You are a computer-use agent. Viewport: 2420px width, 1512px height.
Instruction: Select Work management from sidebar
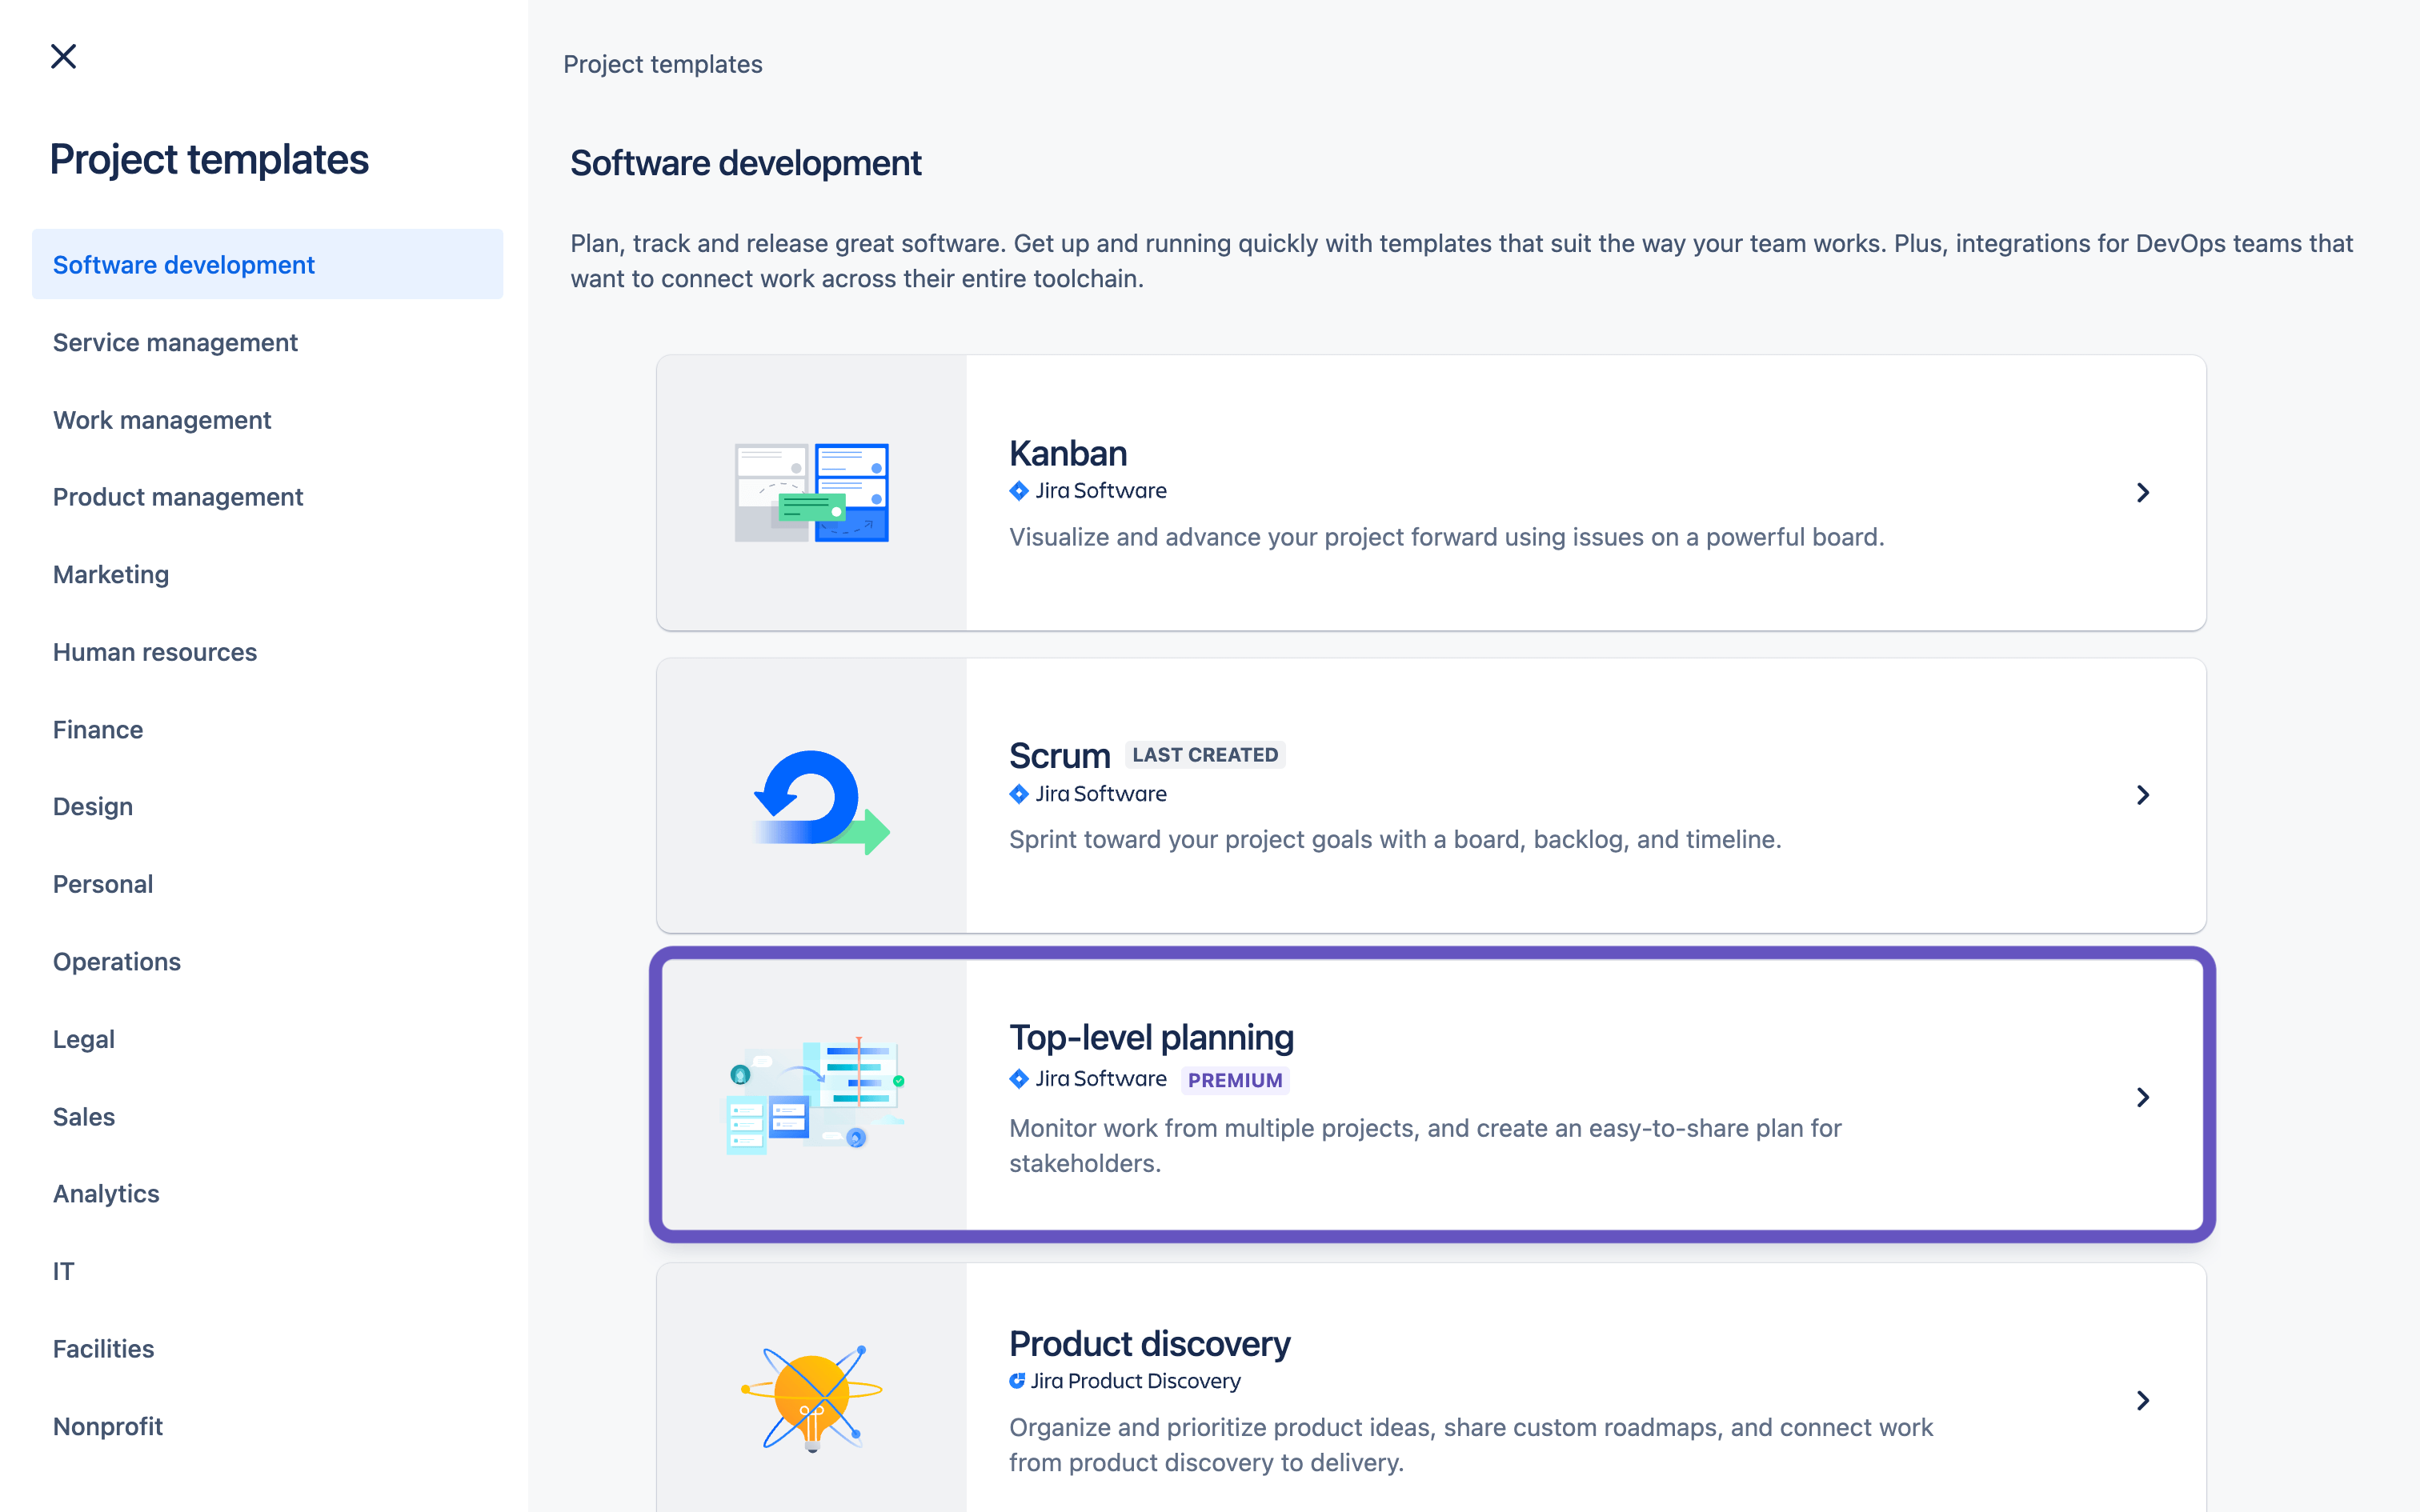pyautogui.click(x=162, y=420)
